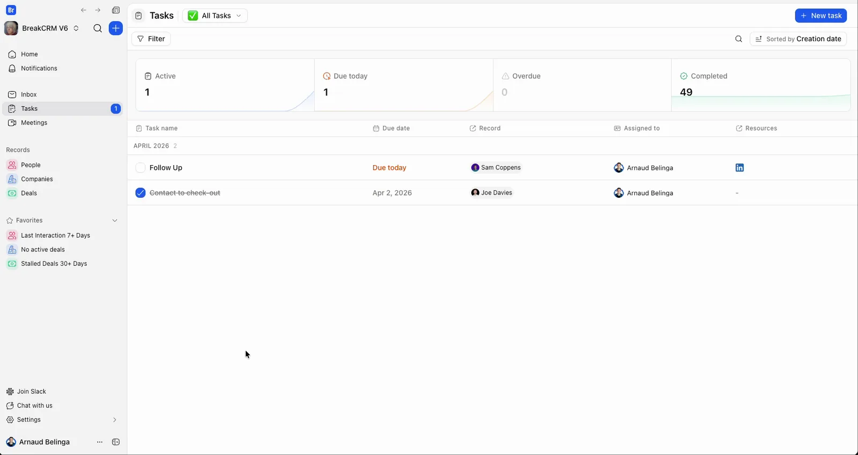Viewport: 858px width, 455px height.
Task: Check the Follow Up task checkbox
Action: (140, 168)
